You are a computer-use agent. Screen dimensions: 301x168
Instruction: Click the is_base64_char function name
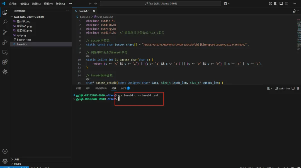pyautogui.click(x=126, y=60)
